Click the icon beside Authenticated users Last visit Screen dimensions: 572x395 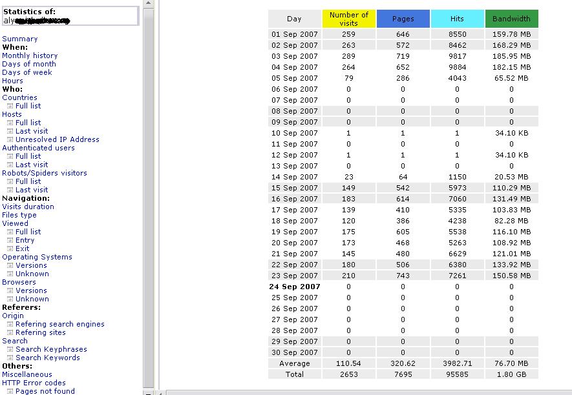(x=10, y=165)
